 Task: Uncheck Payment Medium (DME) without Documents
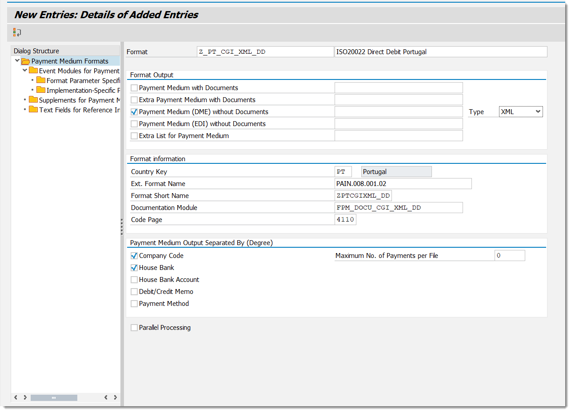[x=134, y=112]
